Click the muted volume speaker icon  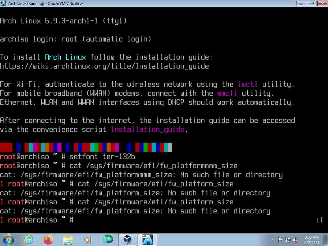(296, 240)
